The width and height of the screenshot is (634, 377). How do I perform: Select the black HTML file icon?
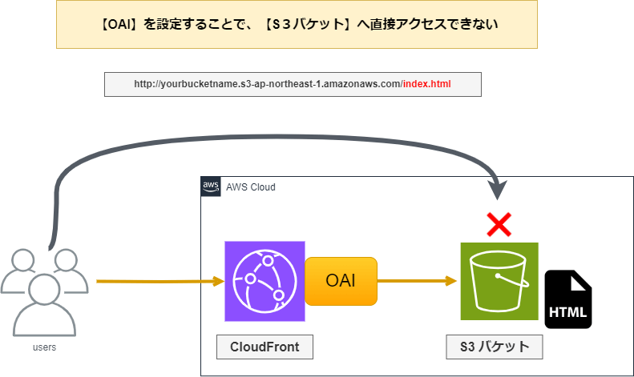[x=568, y=299]
